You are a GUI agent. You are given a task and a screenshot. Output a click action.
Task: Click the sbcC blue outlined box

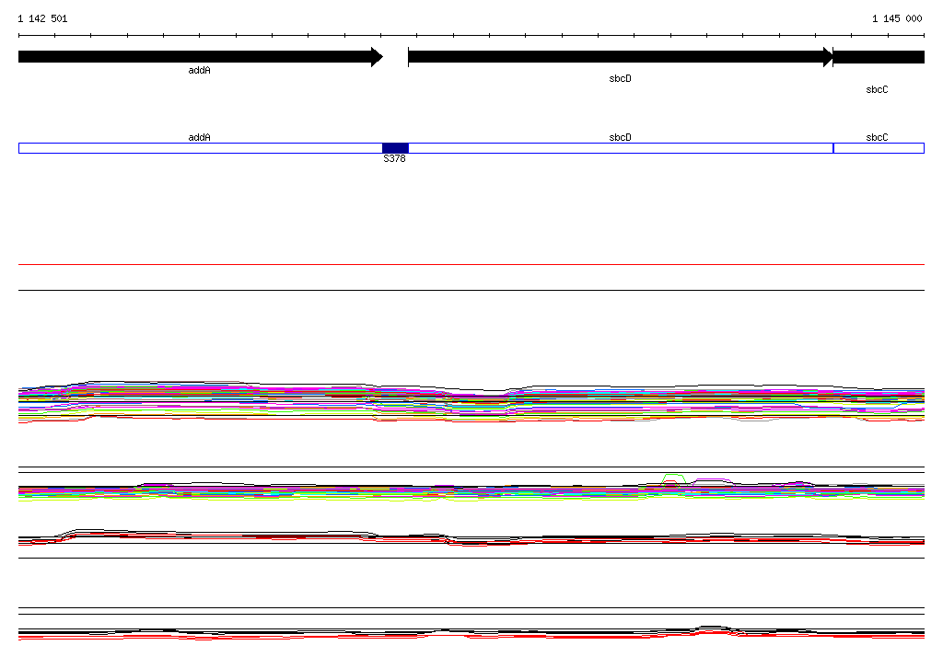879,148
